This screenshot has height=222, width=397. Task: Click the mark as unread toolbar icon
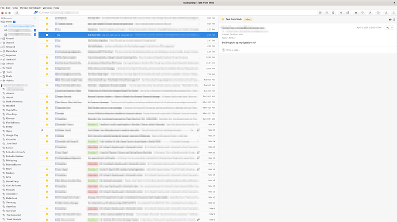(x=348, y=13)
